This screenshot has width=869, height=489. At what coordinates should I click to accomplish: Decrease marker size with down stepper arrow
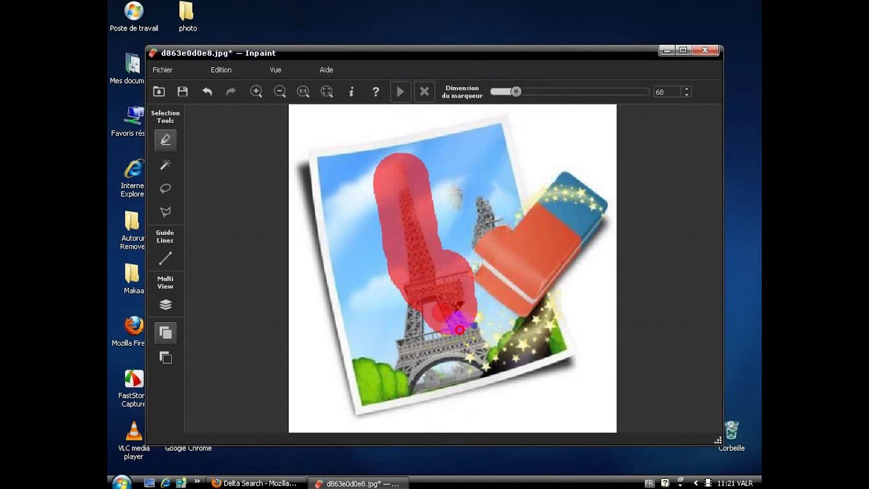pos(686,95)
